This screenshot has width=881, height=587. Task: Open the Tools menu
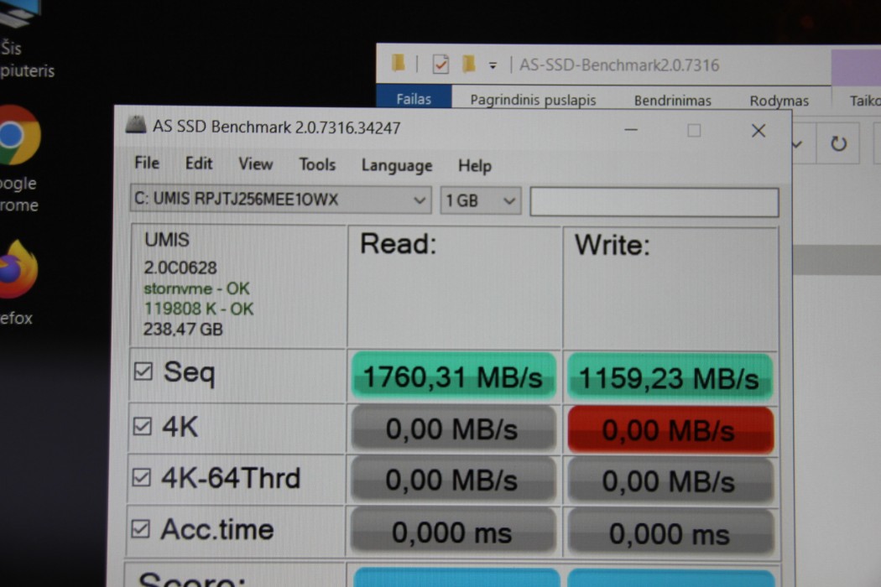click(x=317, y=164)
